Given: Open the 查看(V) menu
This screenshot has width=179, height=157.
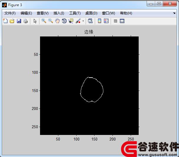Looking at the screenshot, I should (43, 13).
